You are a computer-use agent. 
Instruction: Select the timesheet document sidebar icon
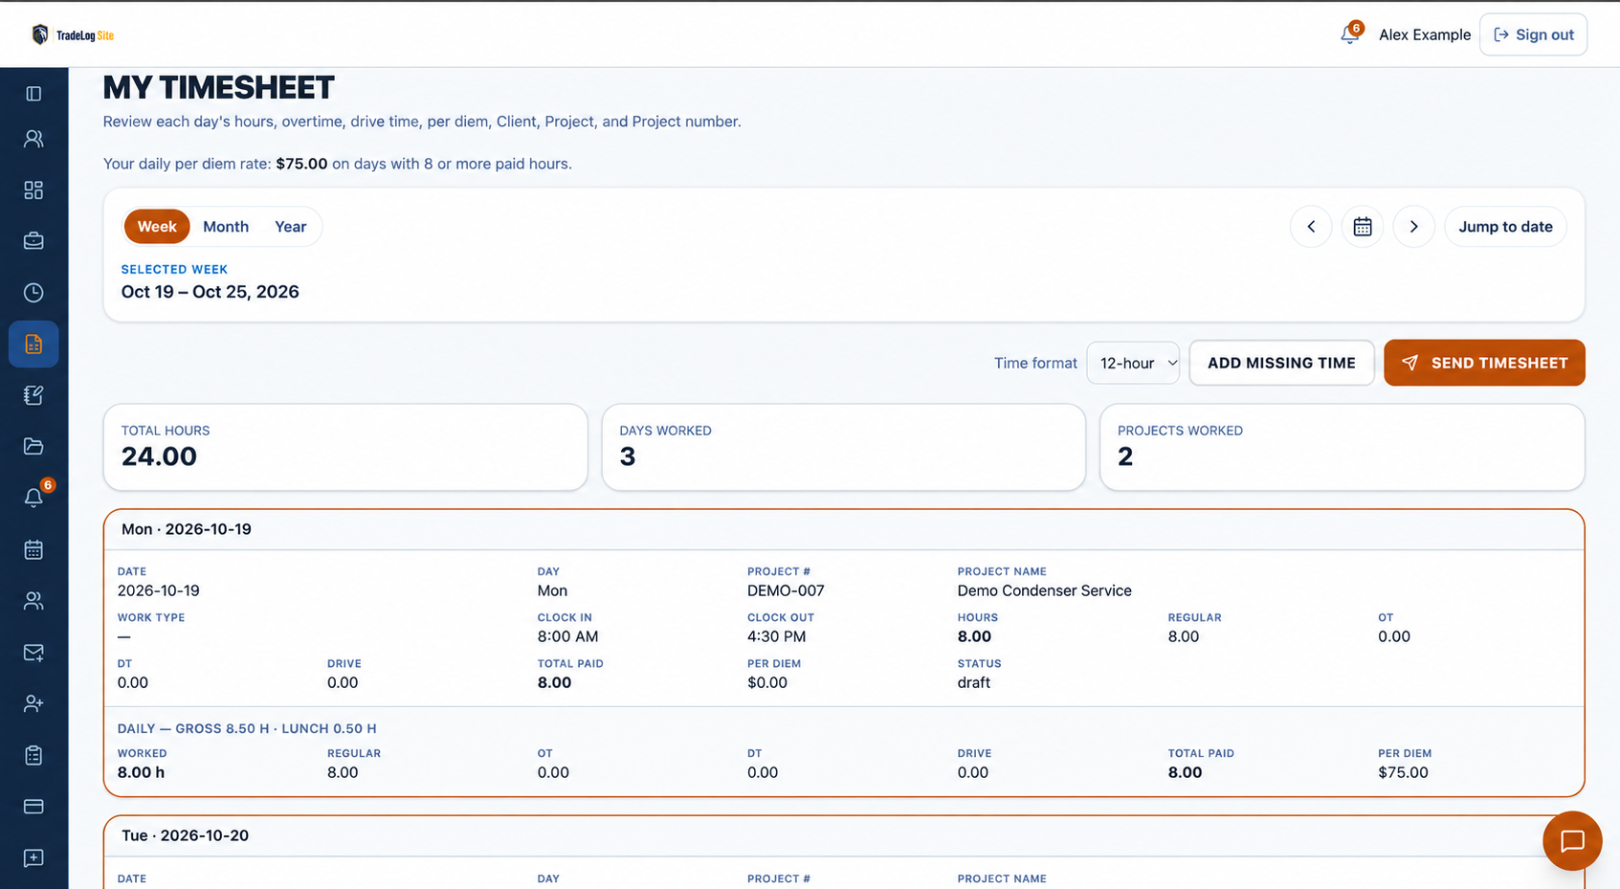[33, 344]
